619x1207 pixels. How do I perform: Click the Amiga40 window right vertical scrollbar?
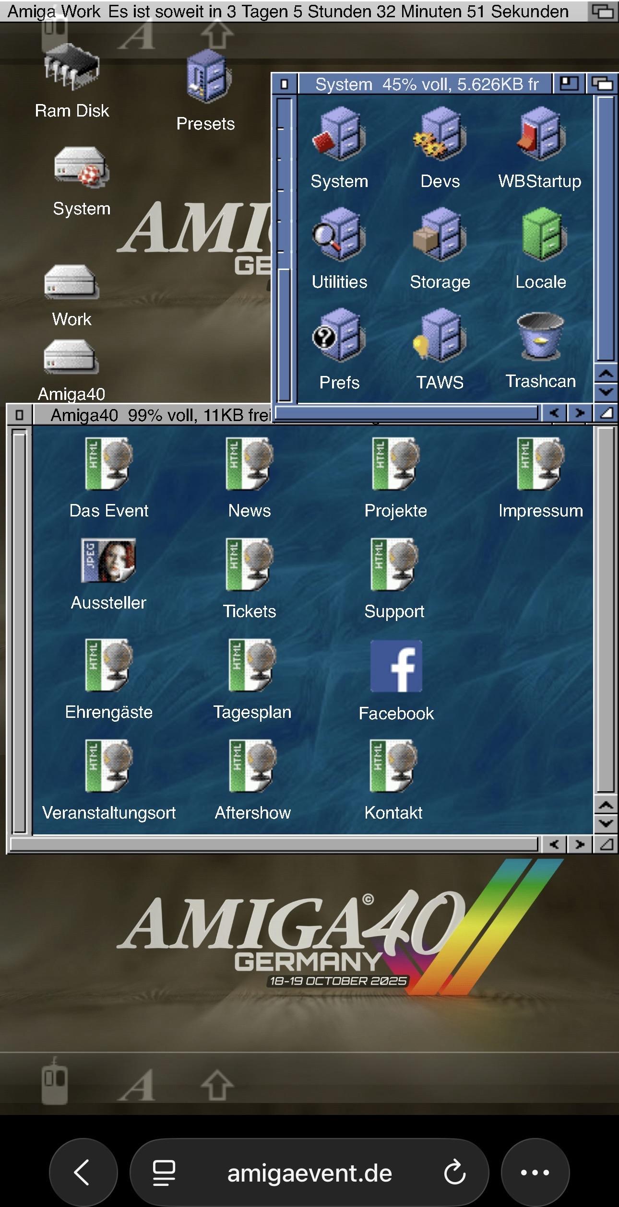pyautogui.click(x=606, y=610)
